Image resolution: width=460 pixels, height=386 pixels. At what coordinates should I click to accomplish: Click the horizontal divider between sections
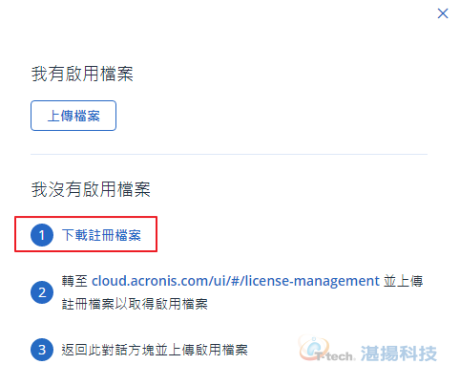[x=229, y=154]
